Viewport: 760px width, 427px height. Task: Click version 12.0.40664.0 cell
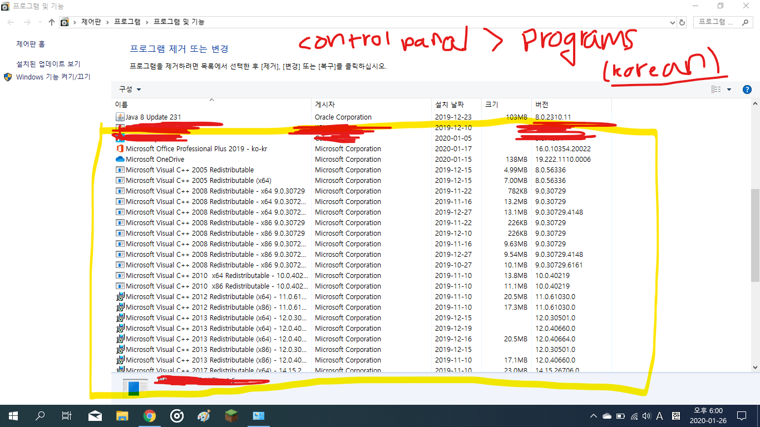pyautogui.click(x=555, y=339)
